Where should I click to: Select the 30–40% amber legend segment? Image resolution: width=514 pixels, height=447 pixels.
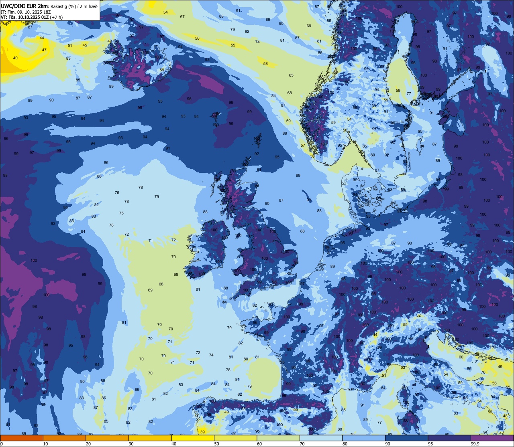(150, 438)
